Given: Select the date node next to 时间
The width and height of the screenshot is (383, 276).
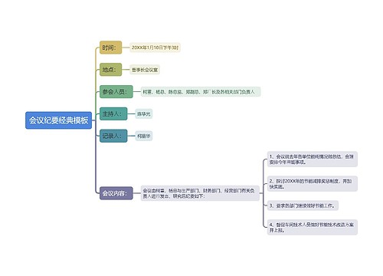Looking at the screenshot, I should click(x=155, y=48).
